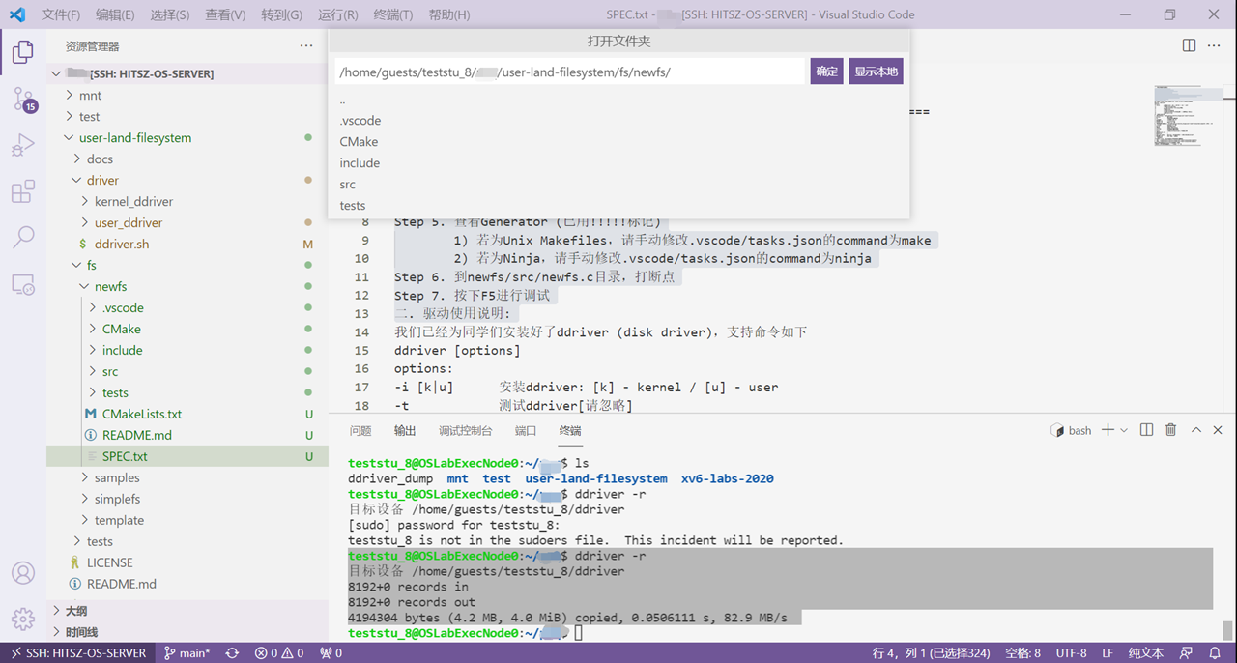Viewport: 1237px width, 663px height.
Task: Click the 确定 button in the folder dialog
Action: [826, 72]
